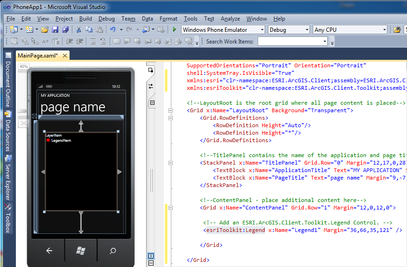Image resolution: width=407 pixels, height=267 pixels.
Task: Open the Document Outline side panel
Action: pyautogui.click(x=8, y=80)
